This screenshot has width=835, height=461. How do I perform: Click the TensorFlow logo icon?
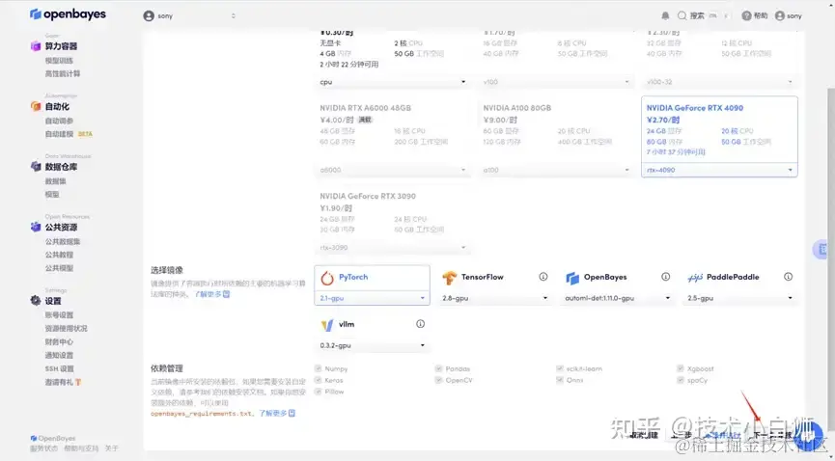point(450,278)
